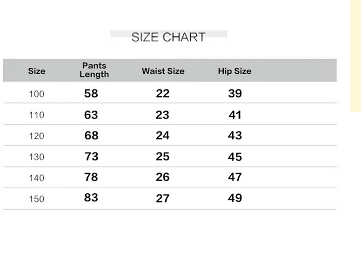Image resolution: width=361 pixels, height=279 pixels.
Task: Click the SIZE CHART title
Action: pyautogui.click(x=168, y=37)
